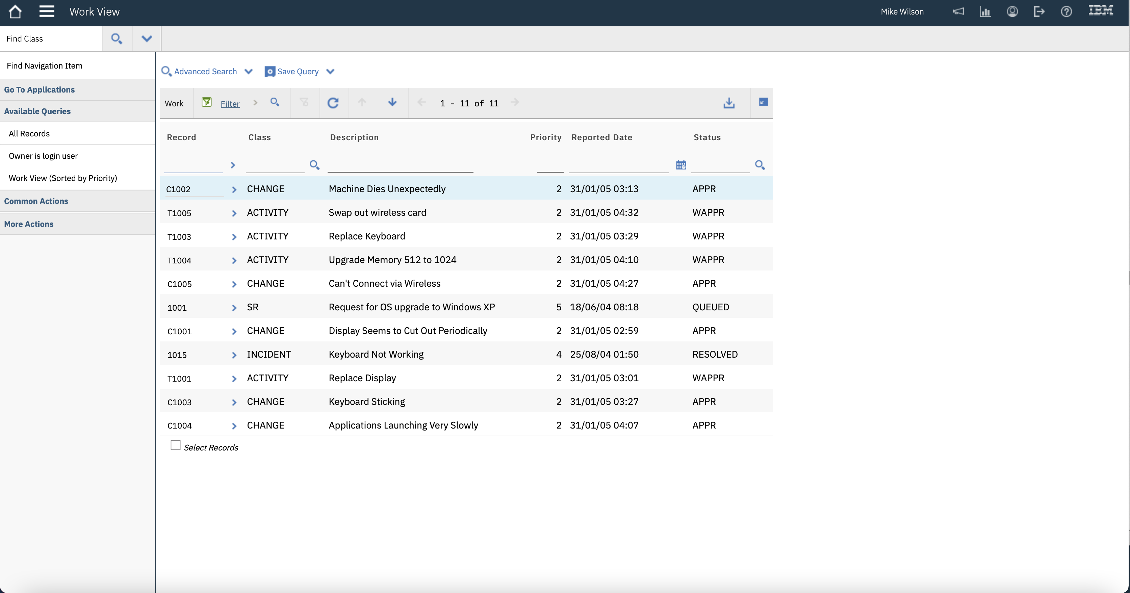Image resolution: width=1130 pixels, height=593 pixels.
Task: Refresh the Work records list
Action: click(333, 102)
